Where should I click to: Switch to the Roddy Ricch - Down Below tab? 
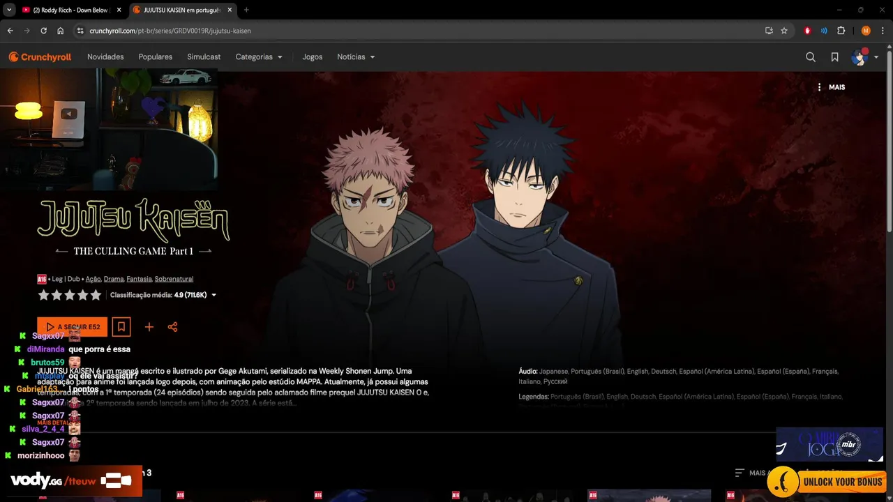tap(73, 10)
